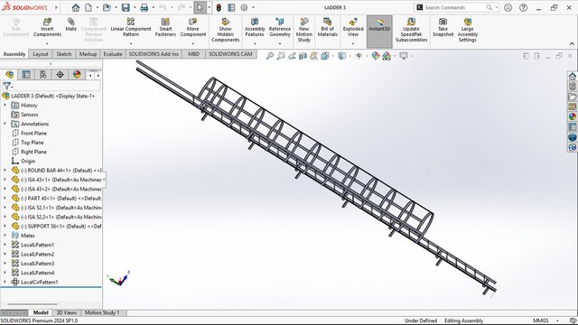Open the Appearances task pane icon
Image resolution: width=578 pixels, height=325 pixels.
point(572,116)
